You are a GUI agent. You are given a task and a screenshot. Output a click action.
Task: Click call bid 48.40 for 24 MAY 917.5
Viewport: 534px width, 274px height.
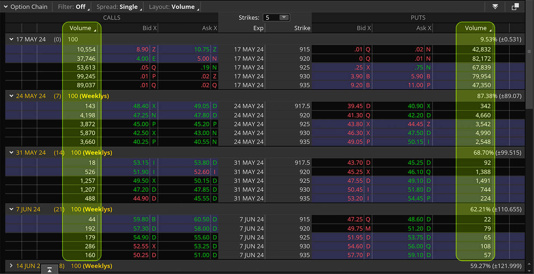[x=141, y=106]
